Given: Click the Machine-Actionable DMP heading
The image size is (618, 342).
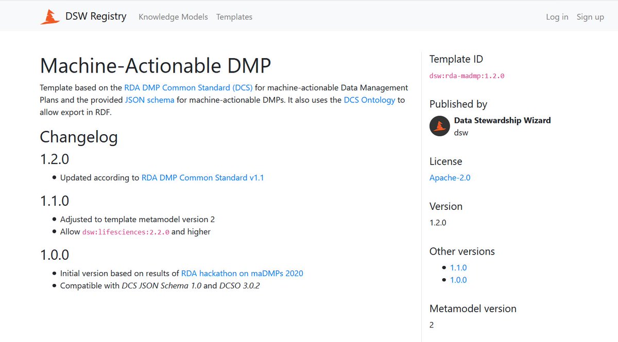Looking at the screenshot, I should [156, 65].
